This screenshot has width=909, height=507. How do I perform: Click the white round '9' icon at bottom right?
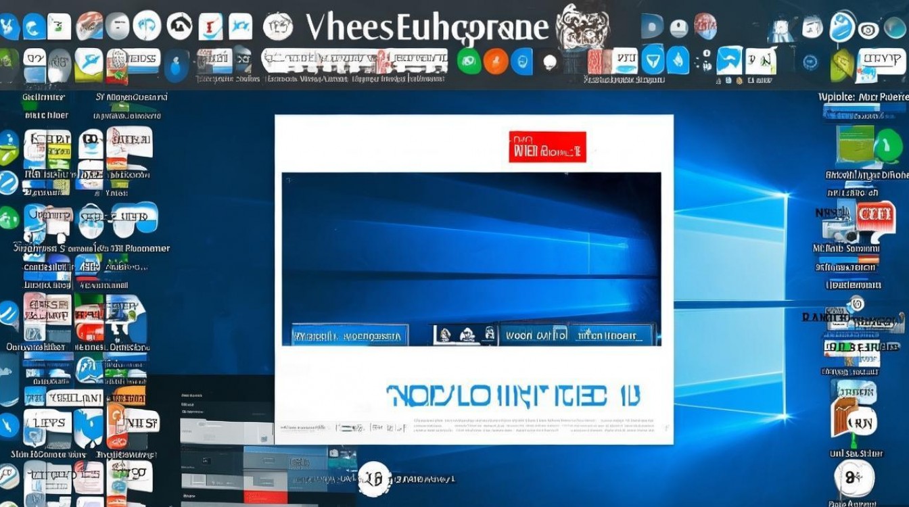[854, 477]
